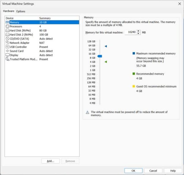Click the CD/DVD (SATA) disc icon
The image size is (184, 175).
(7, 39)
